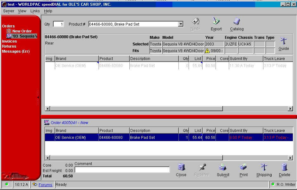Click the computer icon beside Order 4005041

pyautogui.click(x=47, y=122)
